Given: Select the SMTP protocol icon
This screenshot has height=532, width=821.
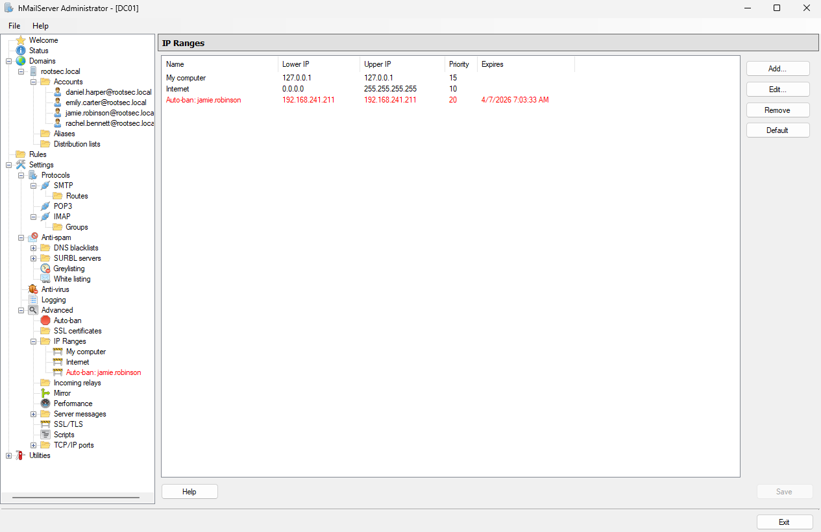Looking at the screenshot, I should 45,186.
